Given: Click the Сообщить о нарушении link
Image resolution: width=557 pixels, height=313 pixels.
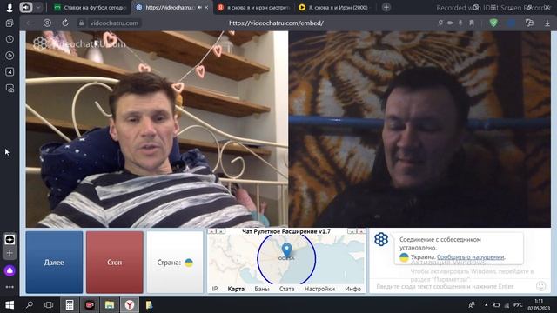Looking at the screenshot, I should click(470, 257).
